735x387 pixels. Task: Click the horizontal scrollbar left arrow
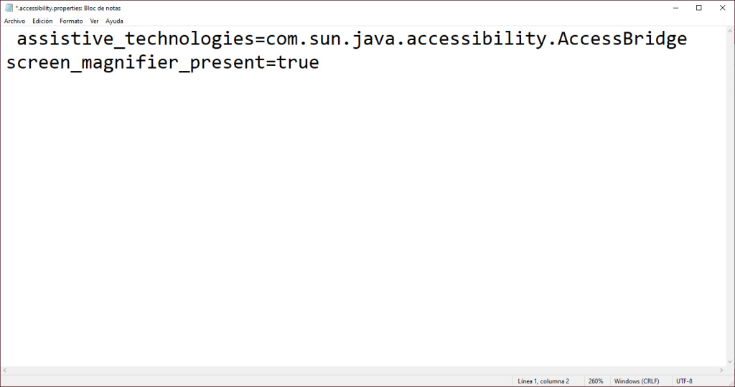coord(6,370)
